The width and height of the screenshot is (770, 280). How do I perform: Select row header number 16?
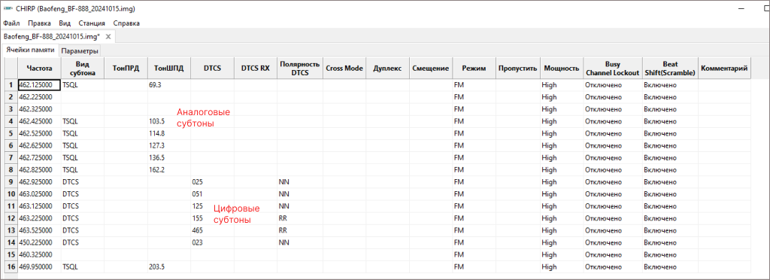pos(11,266)
